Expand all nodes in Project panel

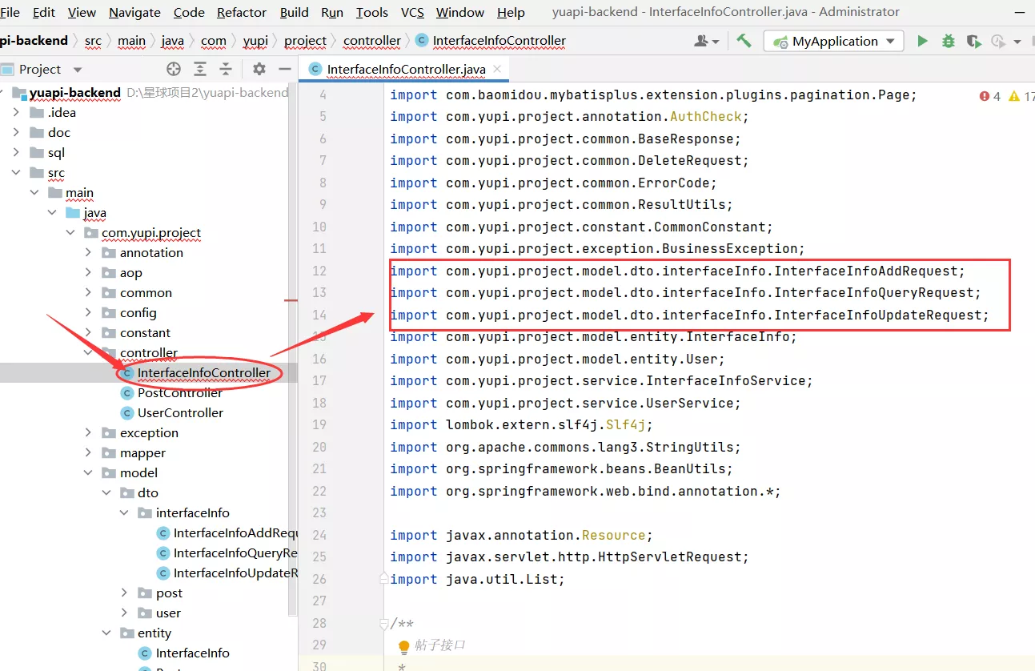pos(200,69)
